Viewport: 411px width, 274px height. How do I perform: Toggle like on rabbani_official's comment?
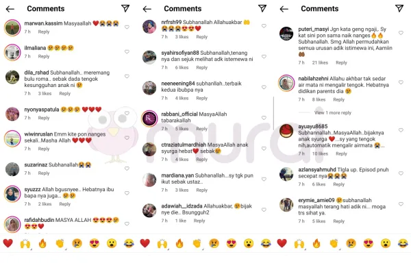[264, 118]
